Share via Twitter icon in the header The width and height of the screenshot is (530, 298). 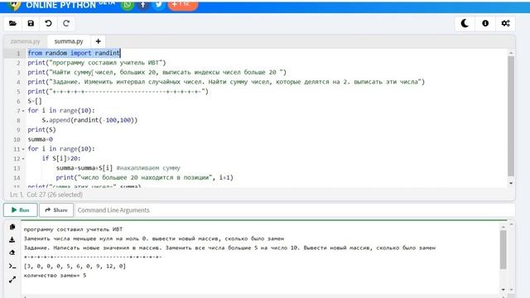tap(158, 5)
